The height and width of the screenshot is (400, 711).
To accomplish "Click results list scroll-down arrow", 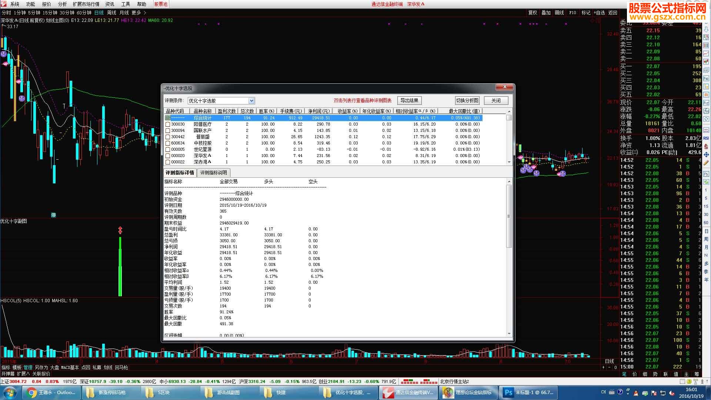I will 509,162.
